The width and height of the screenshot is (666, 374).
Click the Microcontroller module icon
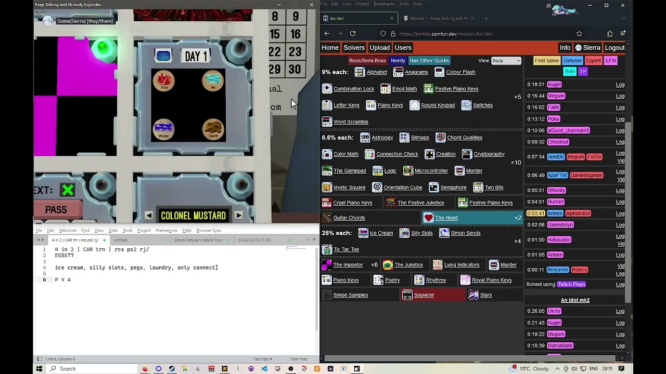pyautogui.click(x=408, y=171)
